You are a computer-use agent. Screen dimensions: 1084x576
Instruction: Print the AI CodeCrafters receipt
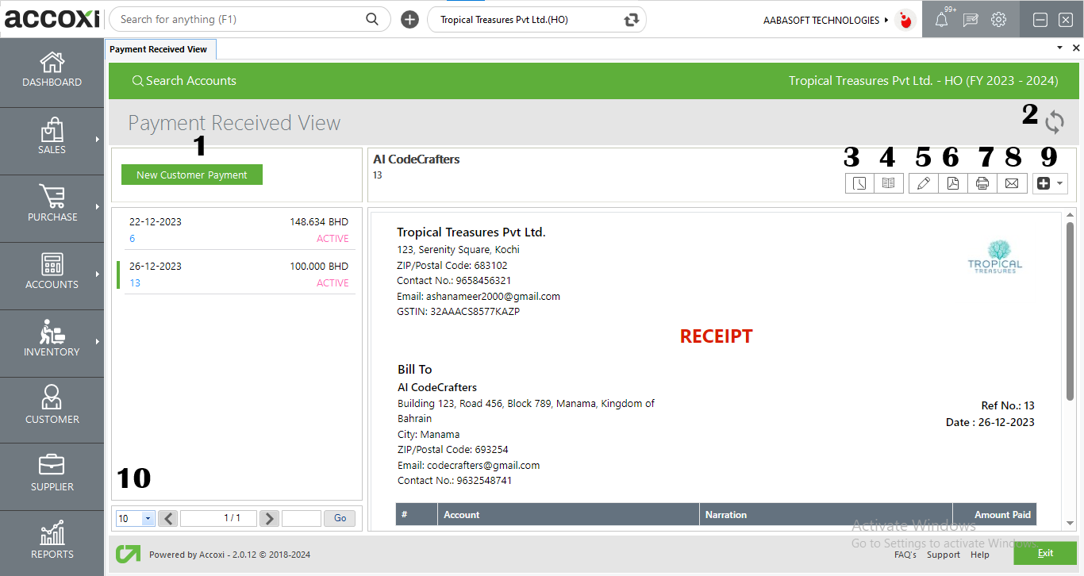(x=982, y=183)
